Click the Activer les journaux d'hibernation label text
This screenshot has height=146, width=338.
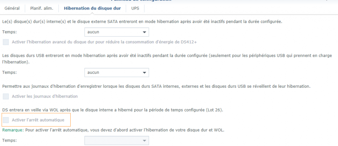(x=45, y=96)
